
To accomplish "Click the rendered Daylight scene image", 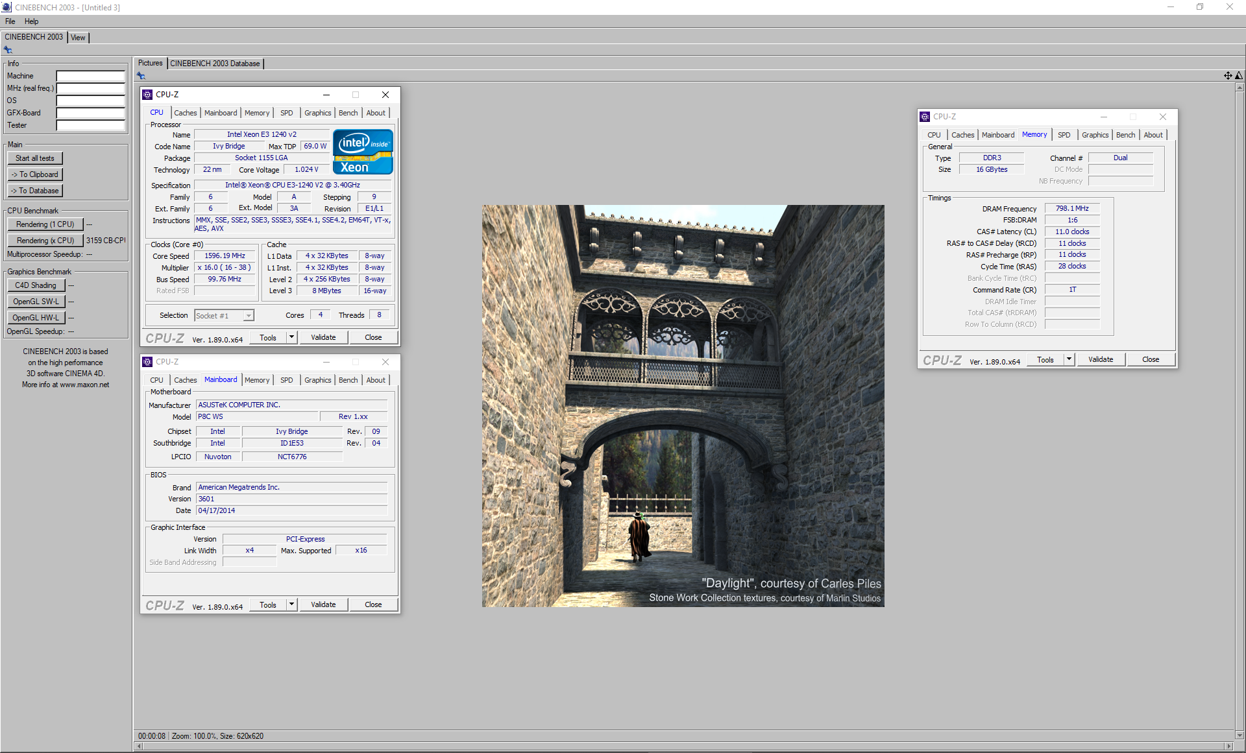I will [x=683, y=406].
